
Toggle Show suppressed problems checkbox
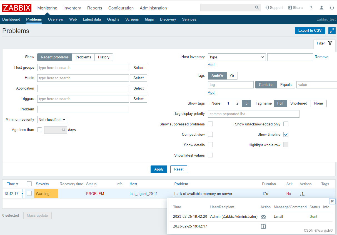pos(210,124)
